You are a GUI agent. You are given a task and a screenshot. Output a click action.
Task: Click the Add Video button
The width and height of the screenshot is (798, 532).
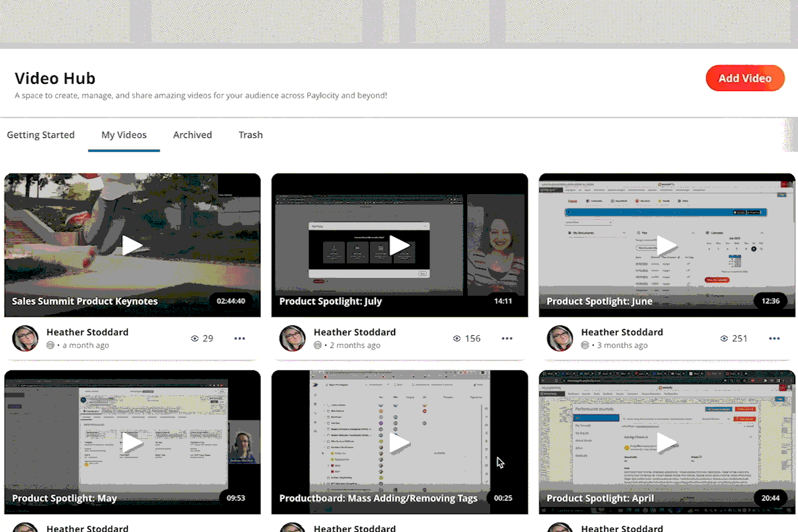coord(745,78)
